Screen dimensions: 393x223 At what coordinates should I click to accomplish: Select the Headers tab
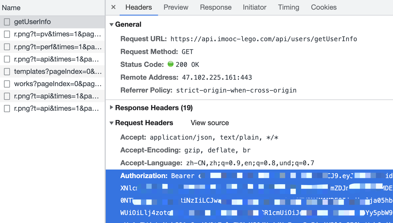point(139,7)
